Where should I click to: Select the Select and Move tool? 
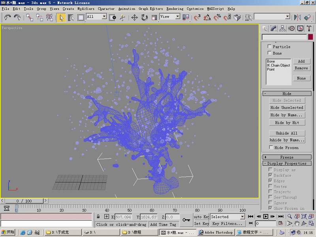click(134, 17)
